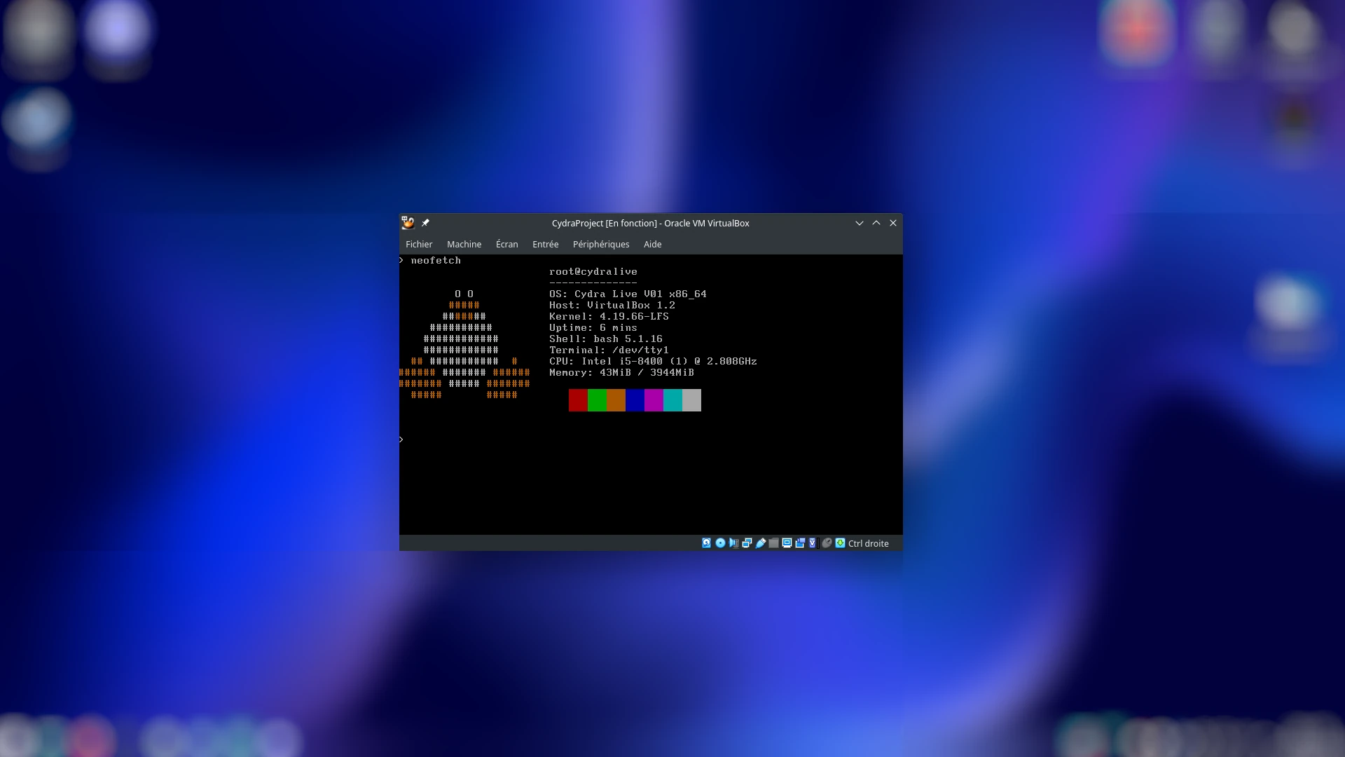The image size is (1345, 757).
Task: Maximize the CydraProject VirtualBox window
Action: [x=876, y=223]
